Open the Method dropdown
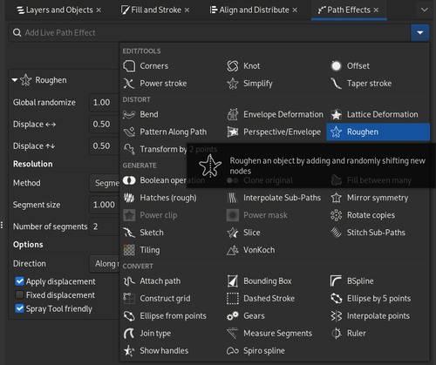Image resolution: width=436 pixels, height=365 pixels. pyautogui.click(x=105, y=183)
